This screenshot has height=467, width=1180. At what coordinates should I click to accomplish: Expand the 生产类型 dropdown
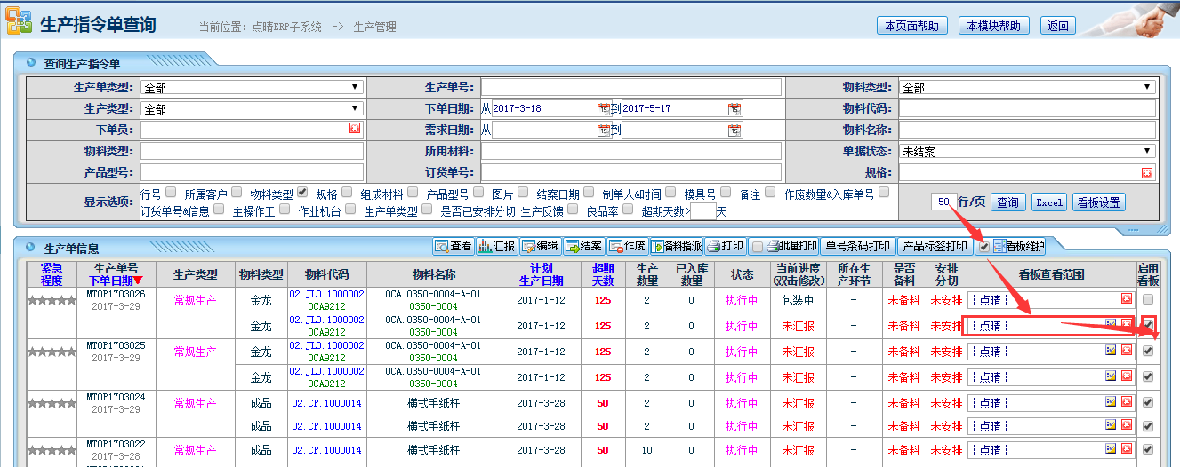(x=253, y=109)
